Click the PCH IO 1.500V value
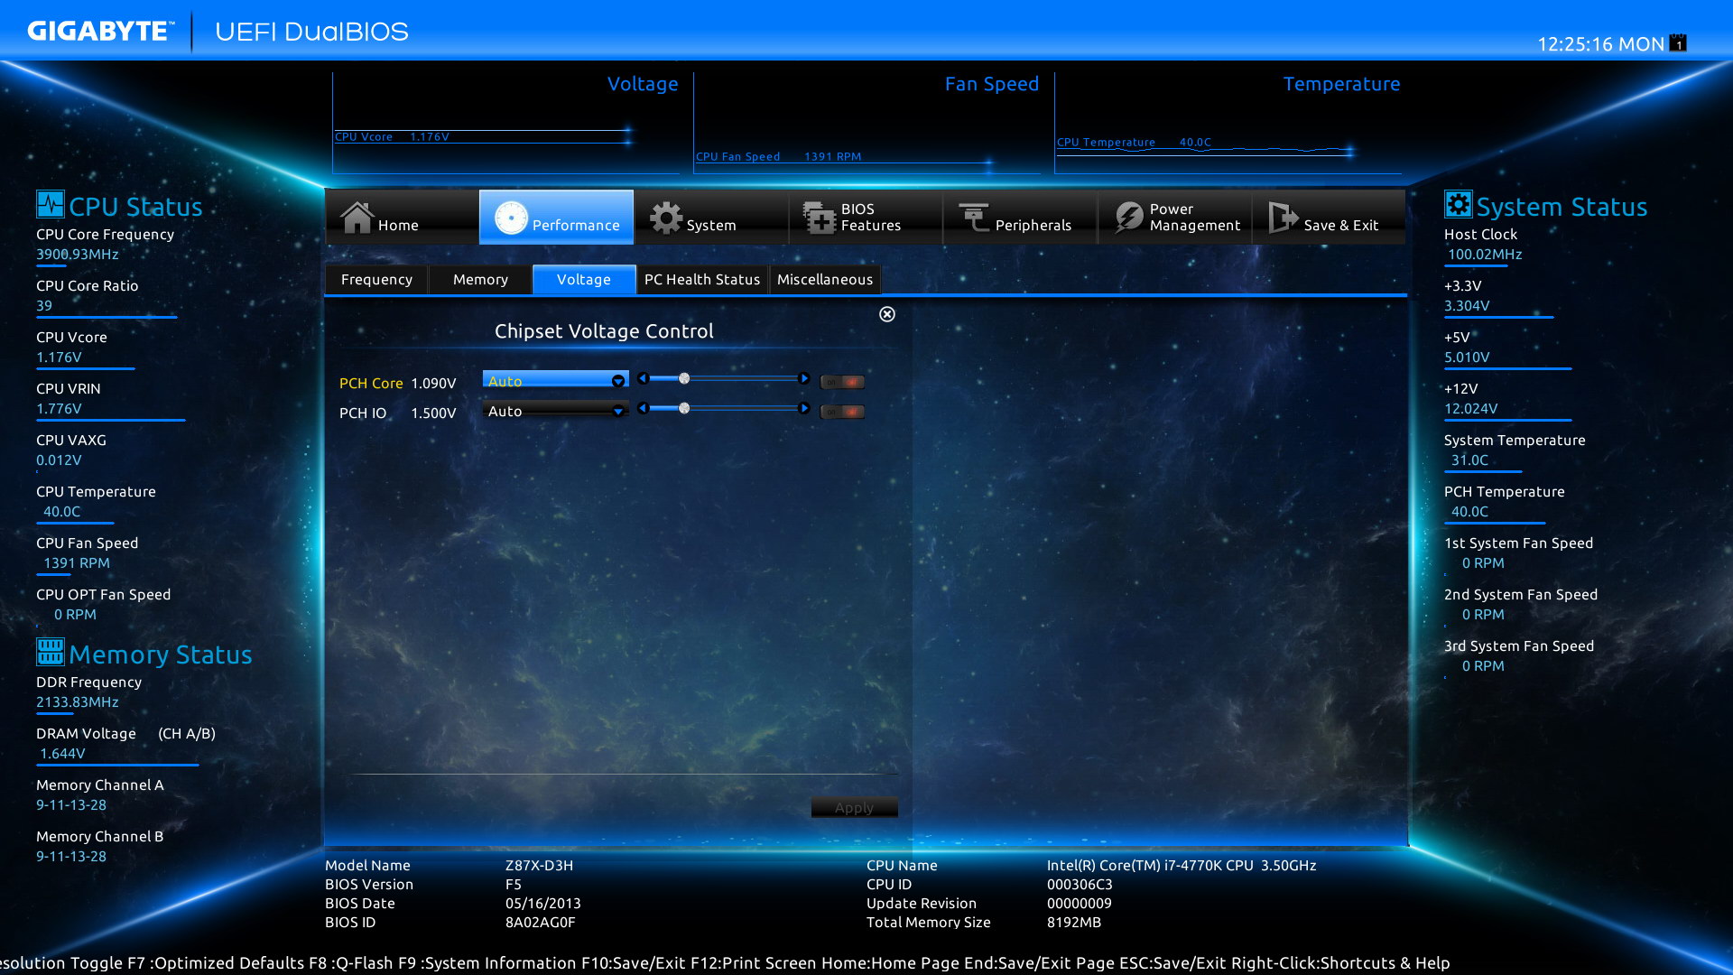The image size is (1733, 975). (x=433, y=413)
